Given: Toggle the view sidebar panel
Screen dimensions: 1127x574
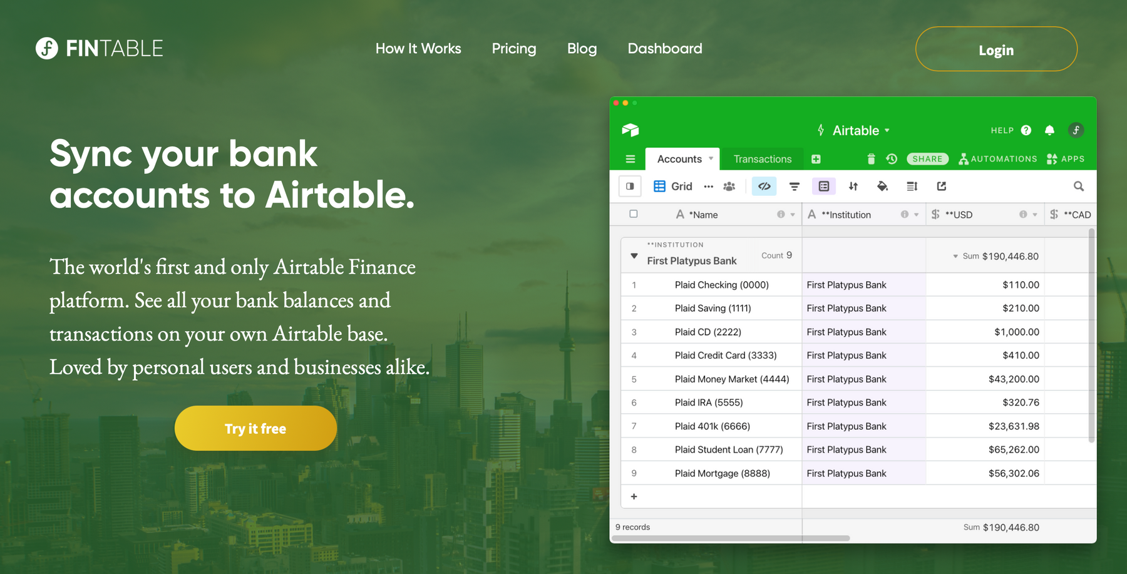Looking at the screenshot, I should point(630,186).
